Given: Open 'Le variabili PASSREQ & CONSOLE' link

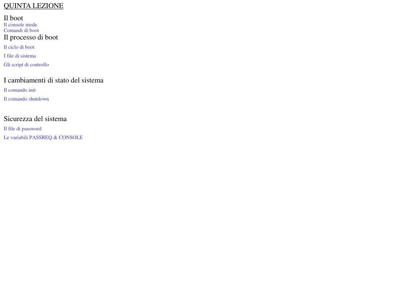Looking at the screenshot, I should point(43,137).
